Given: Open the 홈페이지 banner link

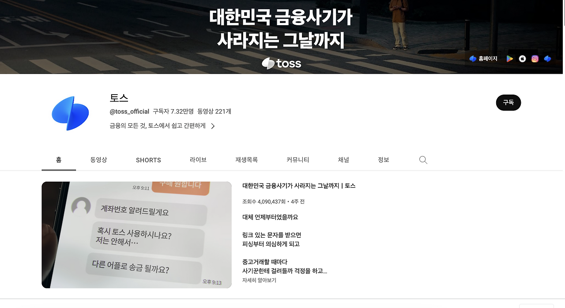Looking at the screenshot, I should coord(483,59).
